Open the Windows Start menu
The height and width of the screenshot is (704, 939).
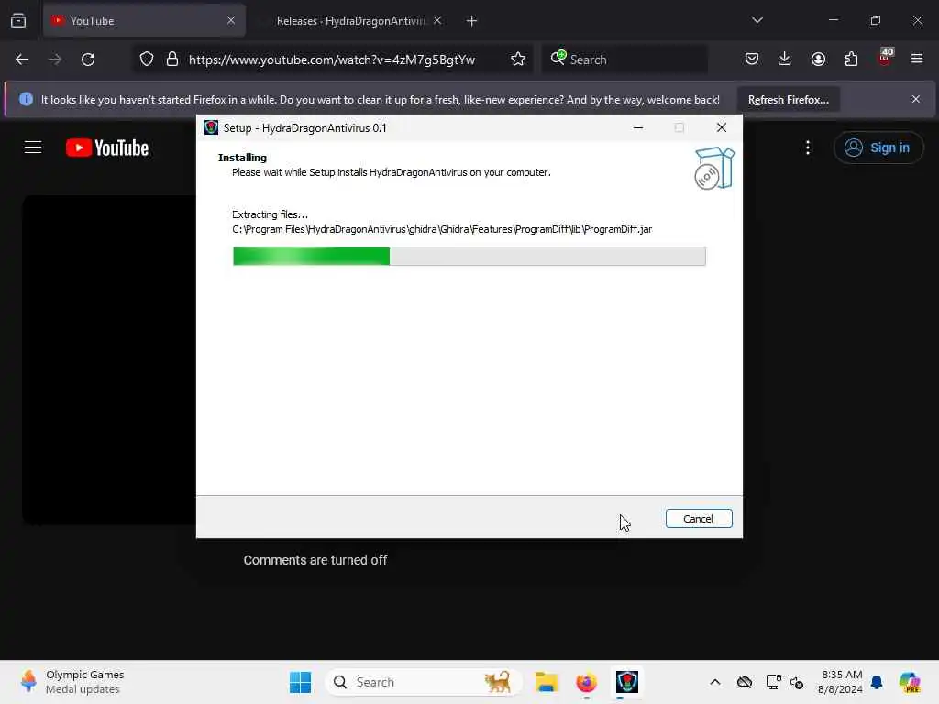point(300,682)
